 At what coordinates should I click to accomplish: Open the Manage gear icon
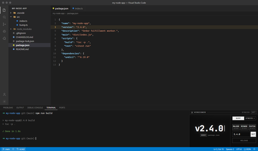4,101
